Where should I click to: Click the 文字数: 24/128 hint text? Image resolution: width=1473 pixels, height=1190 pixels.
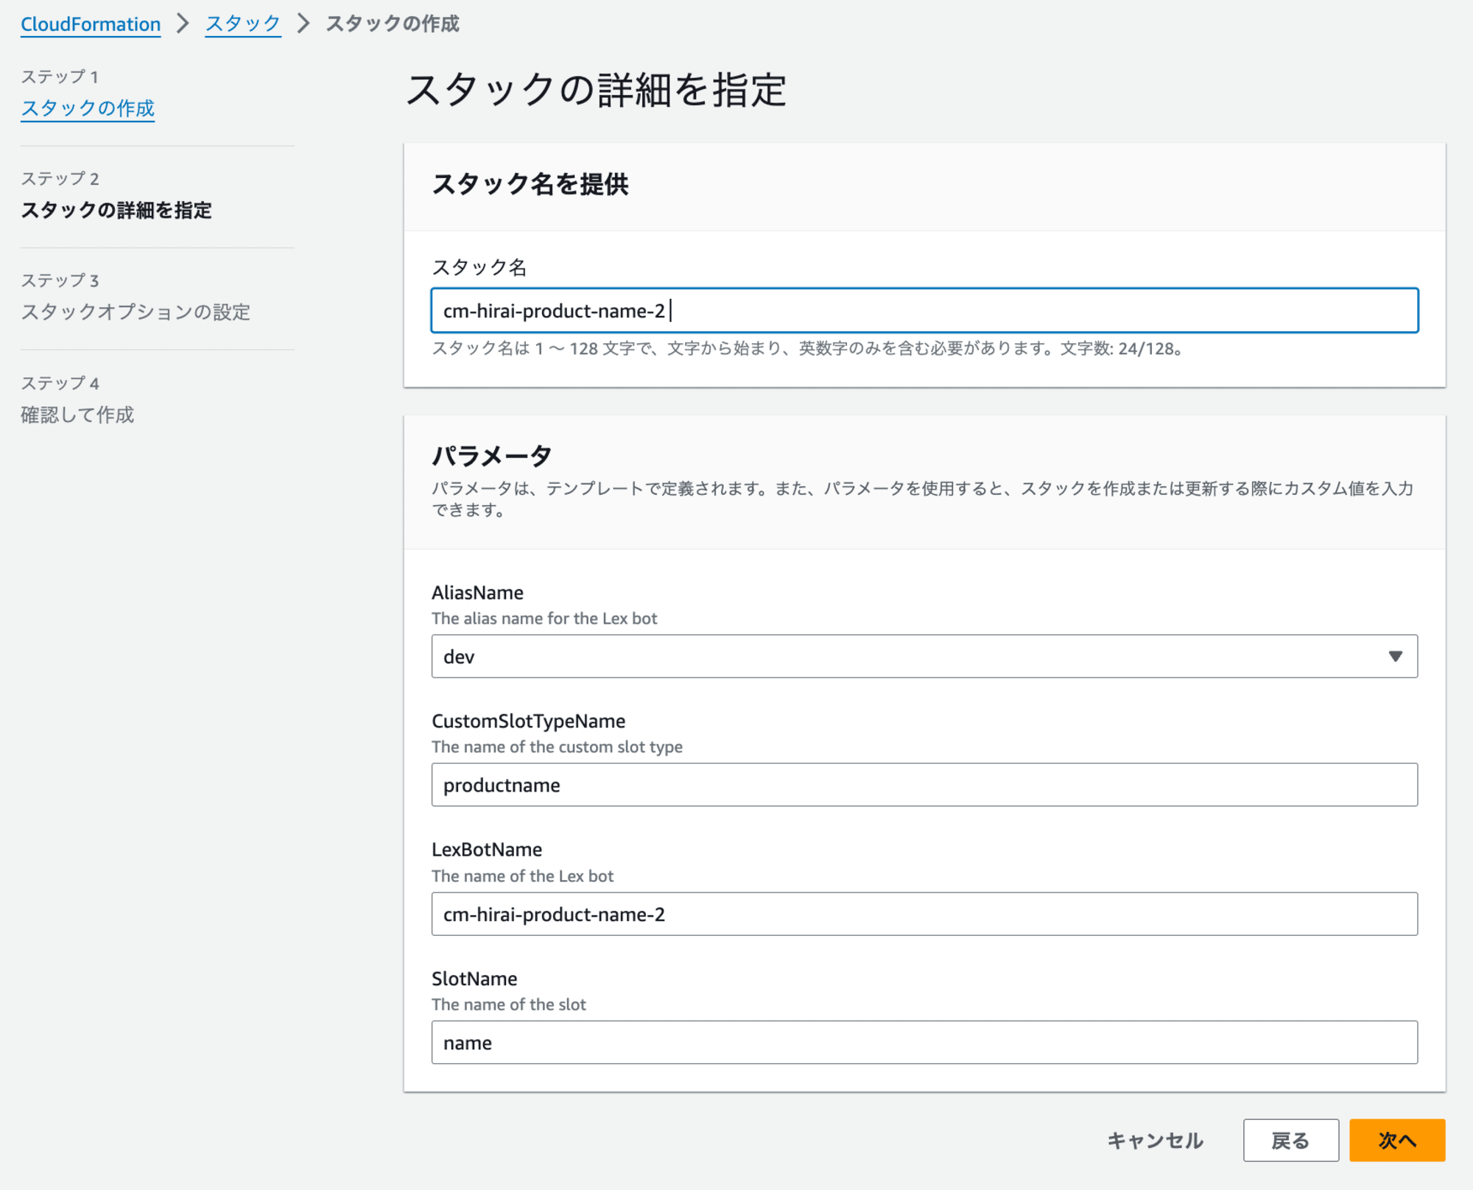tap(1122, 348)
